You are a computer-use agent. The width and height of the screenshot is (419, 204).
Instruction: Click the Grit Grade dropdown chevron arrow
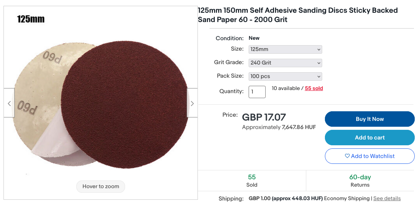pyautogui.click(x=319, y=63)
